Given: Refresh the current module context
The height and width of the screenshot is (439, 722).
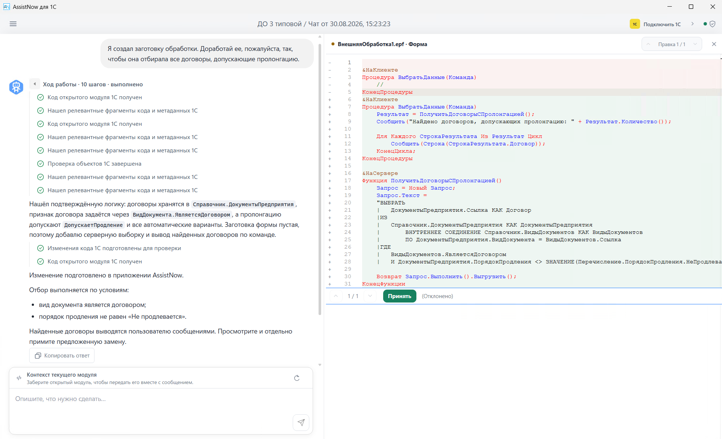Looking at the screenshot, I should click(x=297, y=378).
